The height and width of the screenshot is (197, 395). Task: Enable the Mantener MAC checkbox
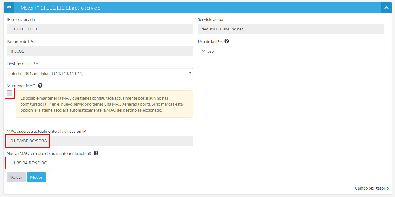coord(10,93)
